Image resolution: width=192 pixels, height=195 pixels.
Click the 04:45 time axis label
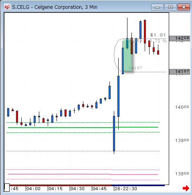[x=99, y=189]
